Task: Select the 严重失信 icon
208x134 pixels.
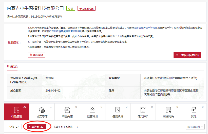Action: click(x=67, y=110)
